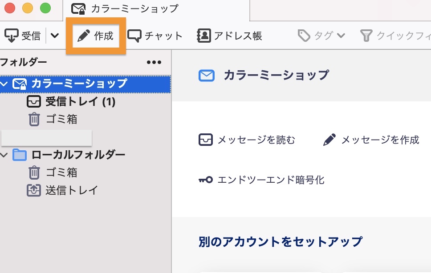Viewport: 431px width, 273px height.
Task: Open the dropdown arrow next to 受信
Action: coord(54,36)
